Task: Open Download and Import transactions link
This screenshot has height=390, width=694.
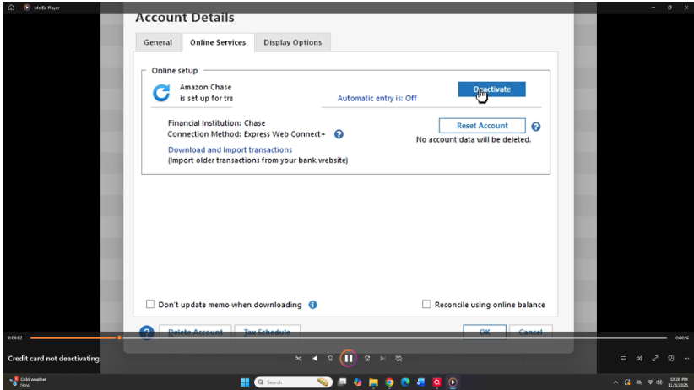Action: 230,149
